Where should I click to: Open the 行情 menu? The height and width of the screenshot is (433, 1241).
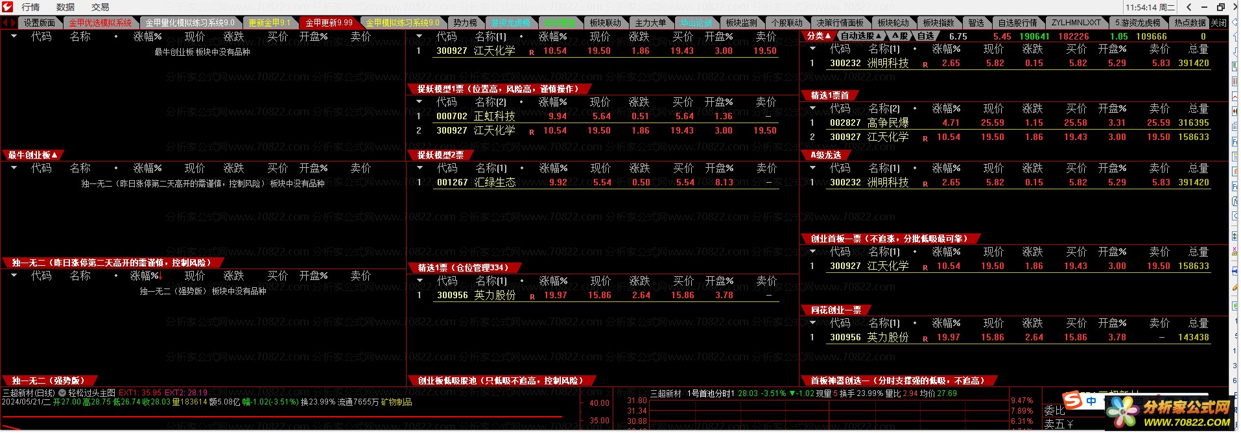(x=30, y=7)
